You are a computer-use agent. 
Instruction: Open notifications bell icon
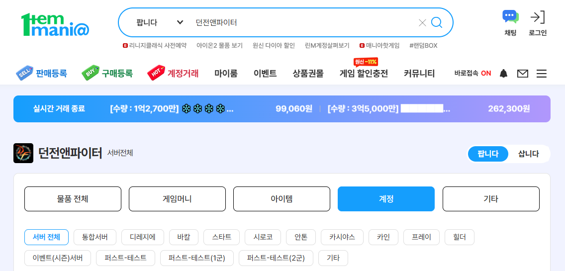(x=503, y=74)
